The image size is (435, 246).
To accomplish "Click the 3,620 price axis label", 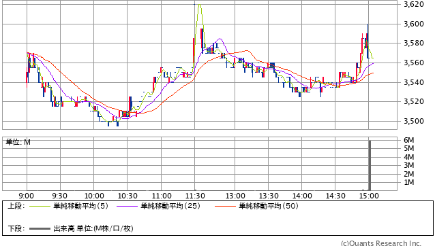I will (x=414, y=4).
